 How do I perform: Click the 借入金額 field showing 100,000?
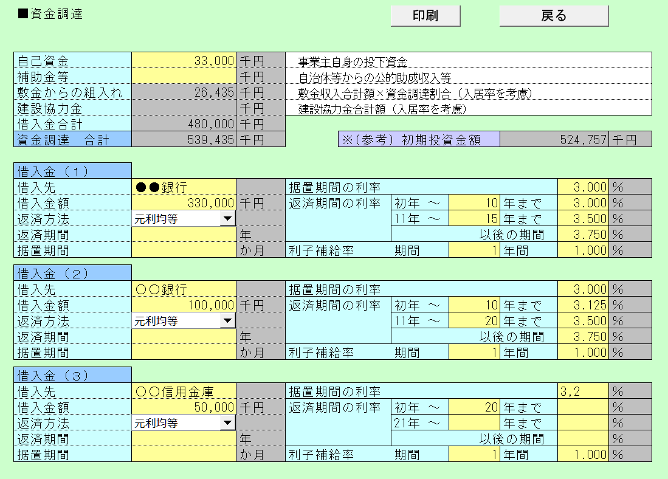pyautogui.click(x=184, y=305)
